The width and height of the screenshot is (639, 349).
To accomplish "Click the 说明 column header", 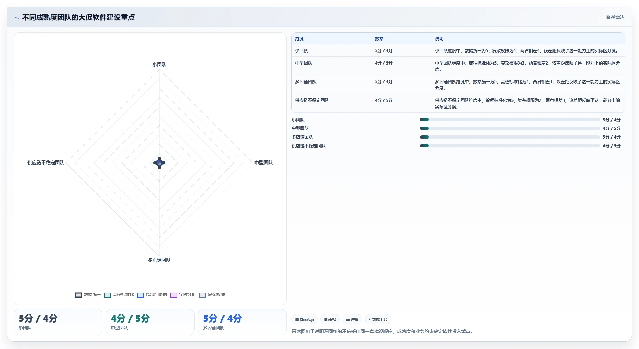I will coord(439,39).
